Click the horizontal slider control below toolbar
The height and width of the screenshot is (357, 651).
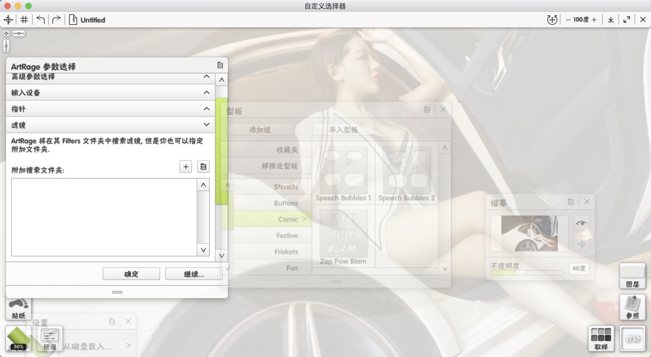pyautogui.click(x=19, y=33)
